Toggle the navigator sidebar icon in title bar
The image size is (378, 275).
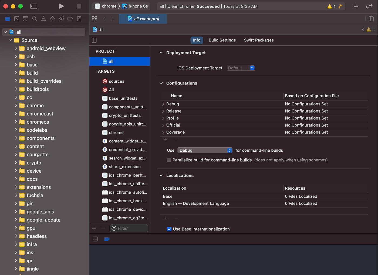34,6
